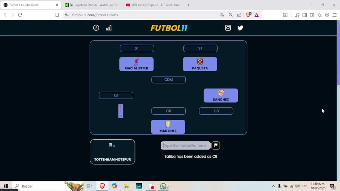Select the right ST position slot
This screenshot has width=340, height=191.
tap(200, 48)
